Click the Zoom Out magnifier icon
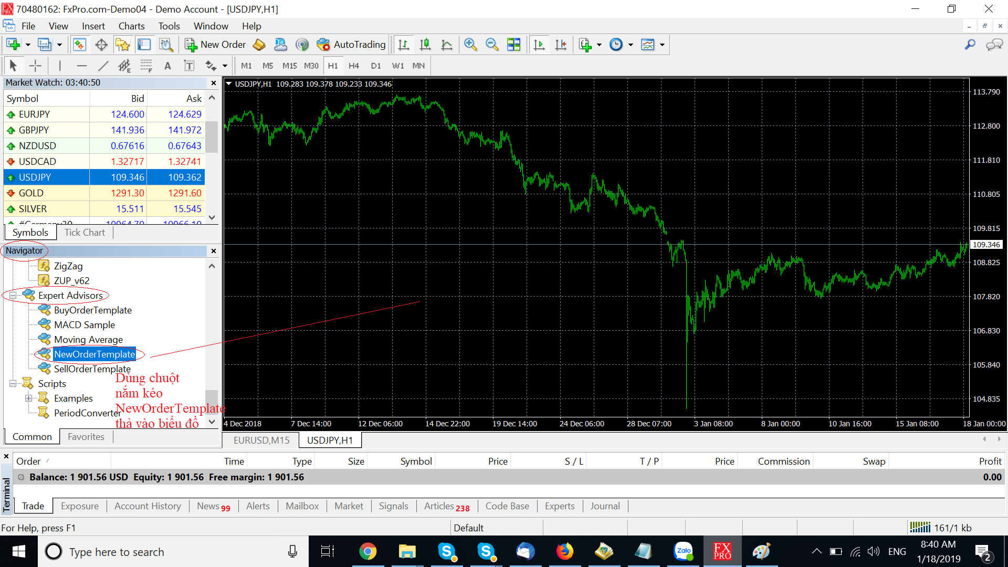 (x=492, y=45)
